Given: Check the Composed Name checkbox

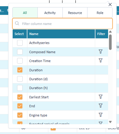Looking at the screenshot, I should click(x=20, y=52).
